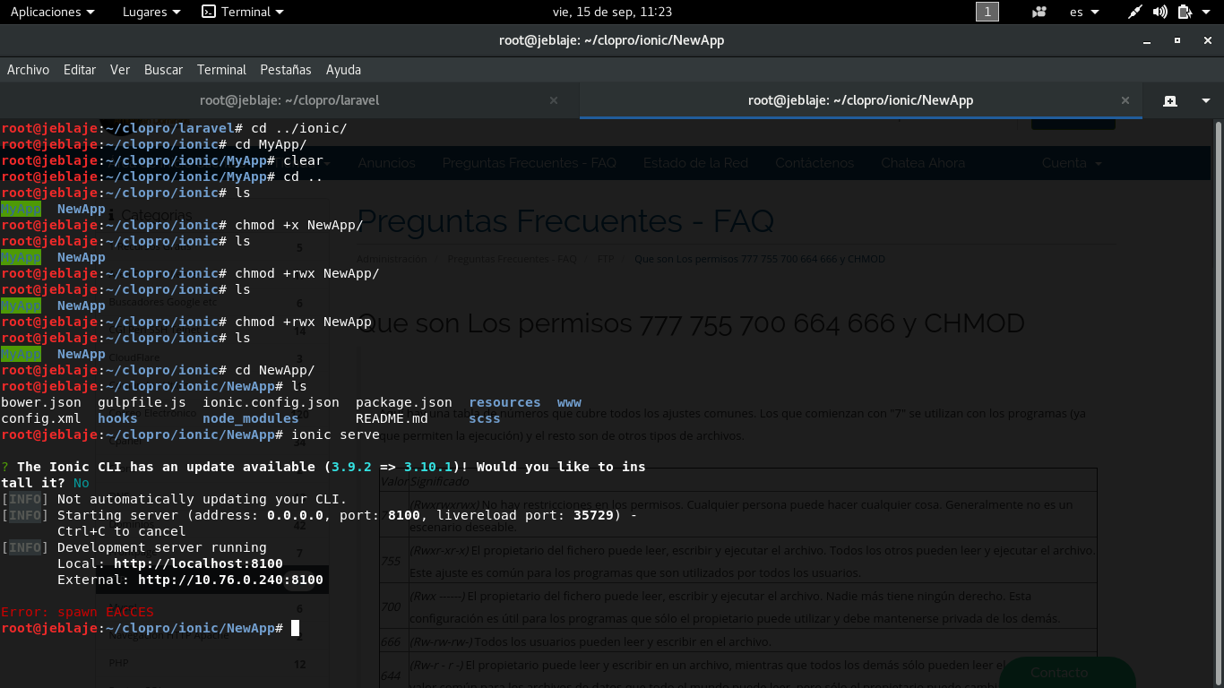This screenshot has height=688, width=1224.
Task: Select the root@jeblaje: ~/clopro/ionic/NewApp tab
Action: click(x=860, y=100)
